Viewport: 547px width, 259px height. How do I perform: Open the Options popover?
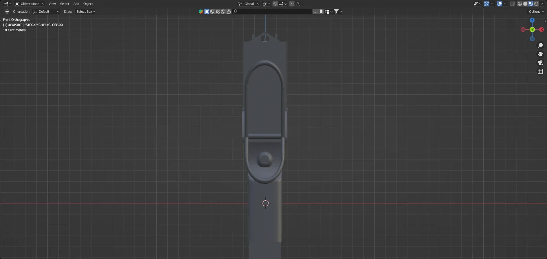[x=536, y=12]
